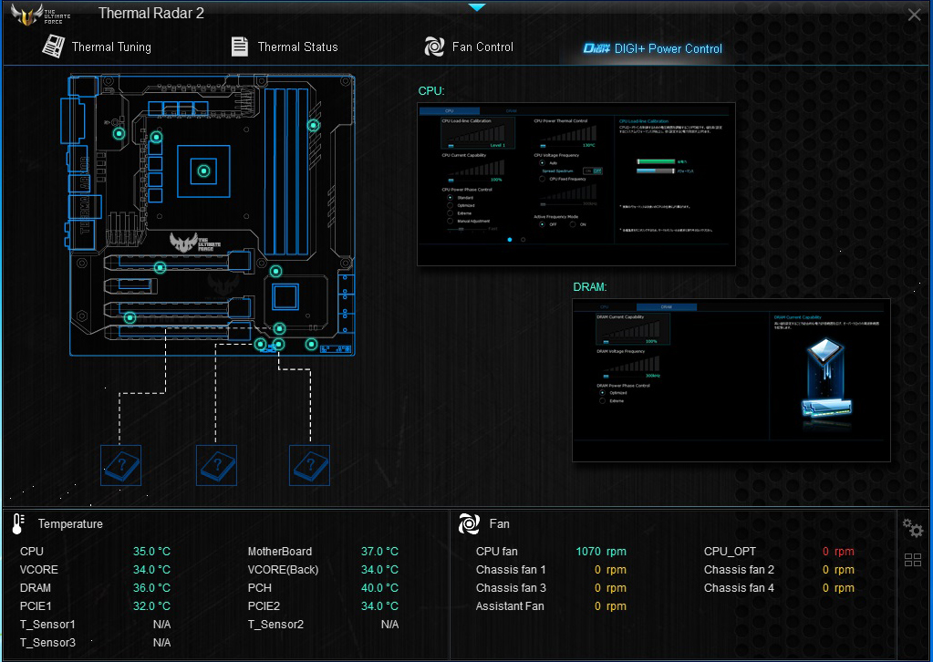Close the Thermal Radar 2 window
Screen dimensions: 933x662
[x=915, y=15]
